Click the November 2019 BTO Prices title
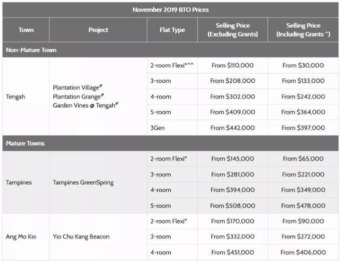 (170, 9)
